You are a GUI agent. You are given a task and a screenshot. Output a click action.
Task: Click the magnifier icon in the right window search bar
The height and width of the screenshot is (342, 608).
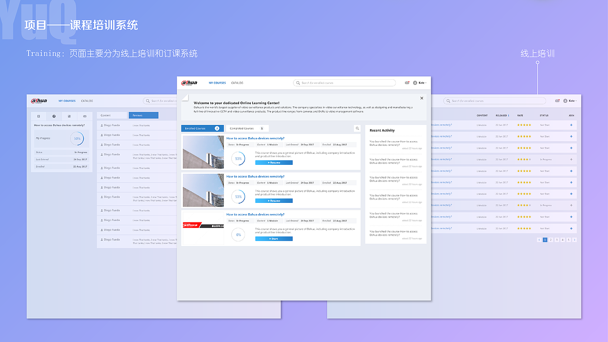448,101
